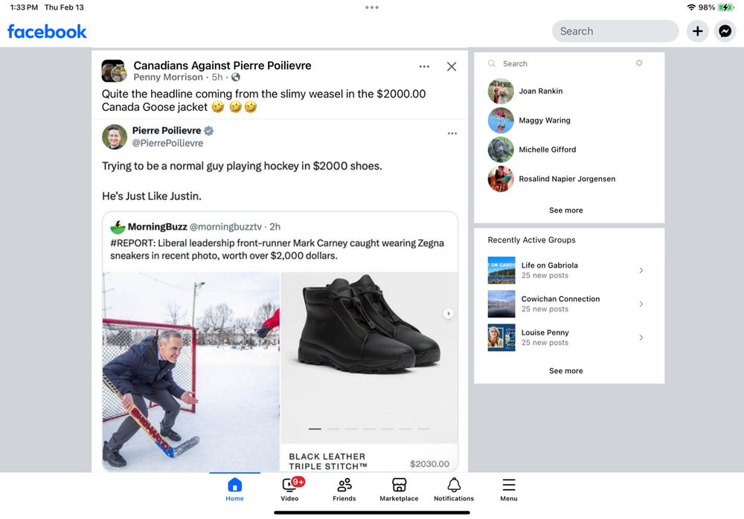Click the Louise Penny group thumbnail
The width and height of the screenshot is (744, 519).
501,338
